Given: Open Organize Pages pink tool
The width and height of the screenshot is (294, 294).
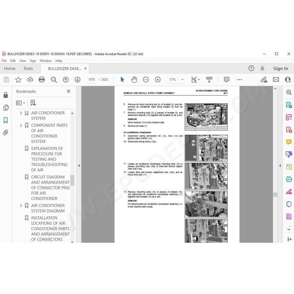Looking at the screenshot, I should click(x=289, y=117).
